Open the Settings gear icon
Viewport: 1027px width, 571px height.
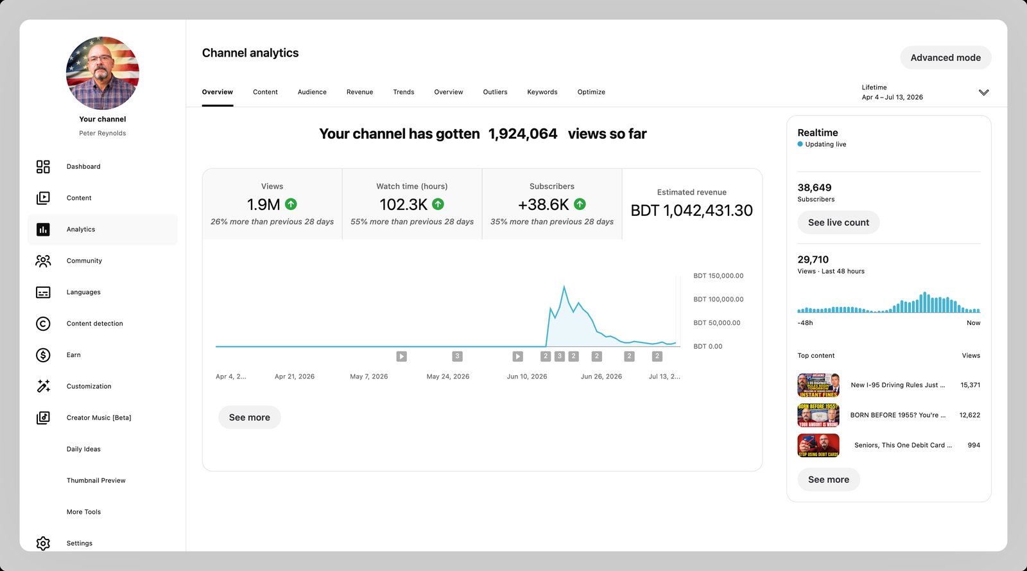coord(43,543)
